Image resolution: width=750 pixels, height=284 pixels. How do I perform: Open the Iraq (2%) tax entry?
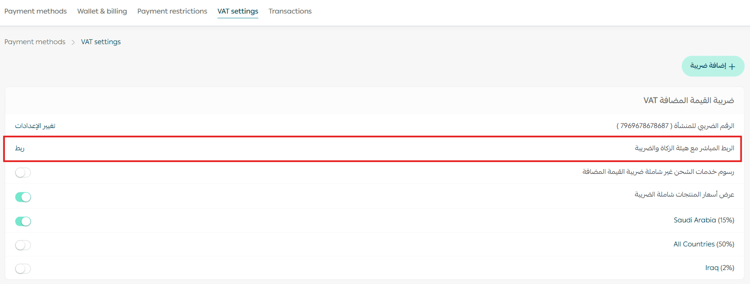tap(719, 268)
